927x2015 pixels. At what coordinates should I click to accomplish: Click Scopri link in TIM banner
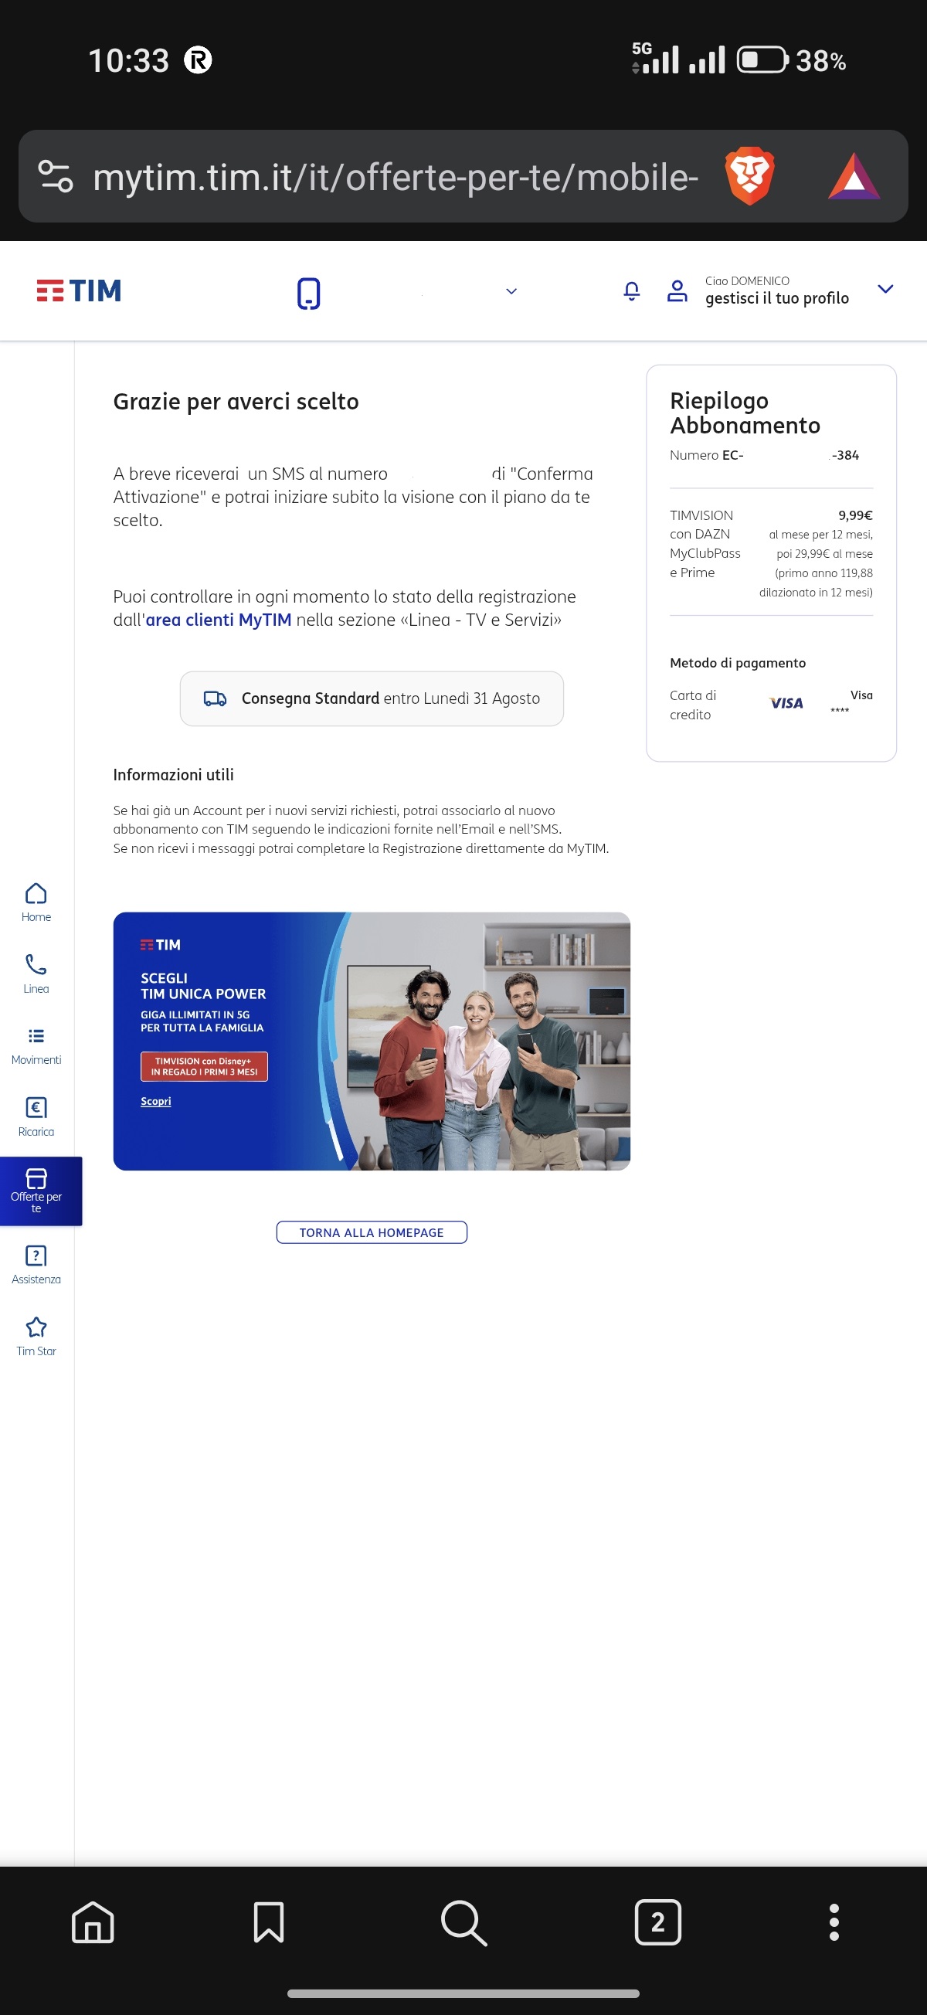(156, 1101)
